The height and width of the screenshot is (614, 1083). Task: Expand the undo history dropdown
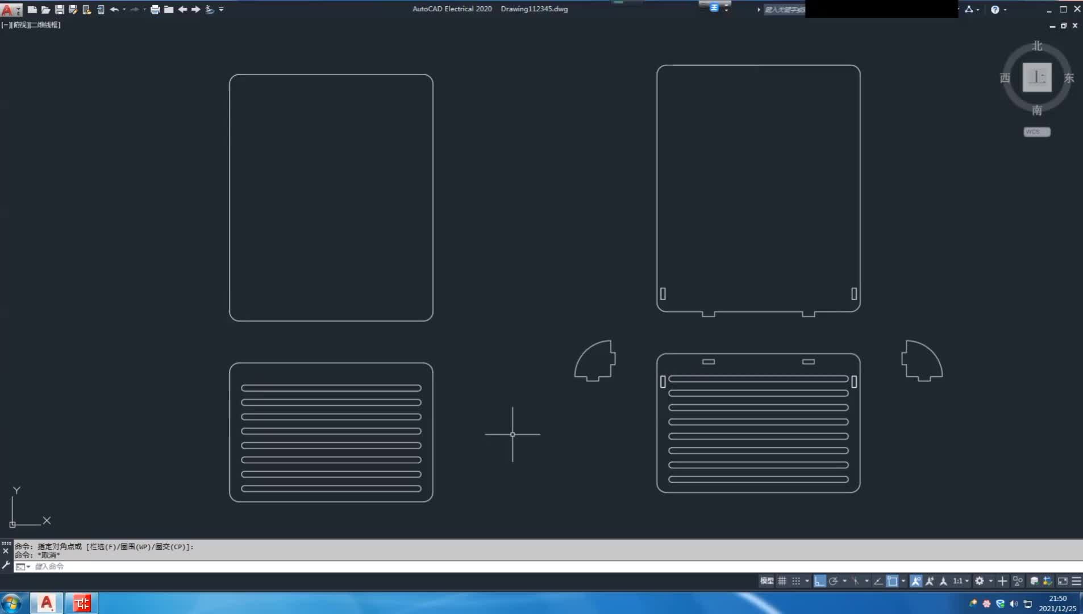tap(124, 9)
